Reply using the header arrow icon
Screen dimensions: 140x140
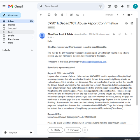point(126,34)
